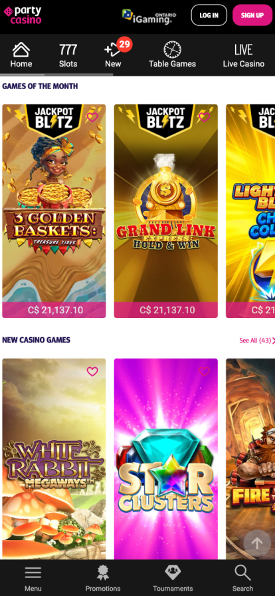Open the Search magnifier icon
Screen dimensions: 275x596
click(242, 572)
